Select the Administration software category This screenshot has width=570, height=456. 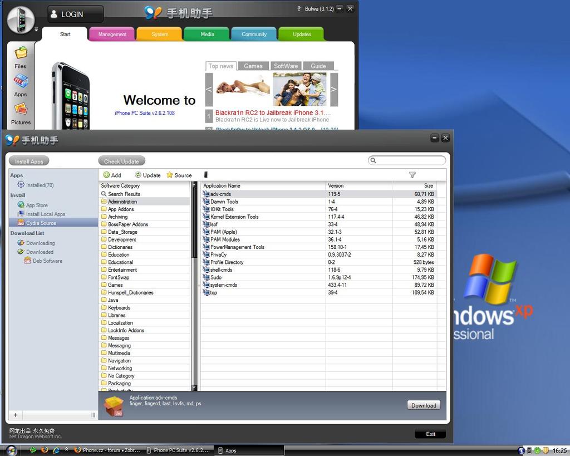click(x=126, y=201)
